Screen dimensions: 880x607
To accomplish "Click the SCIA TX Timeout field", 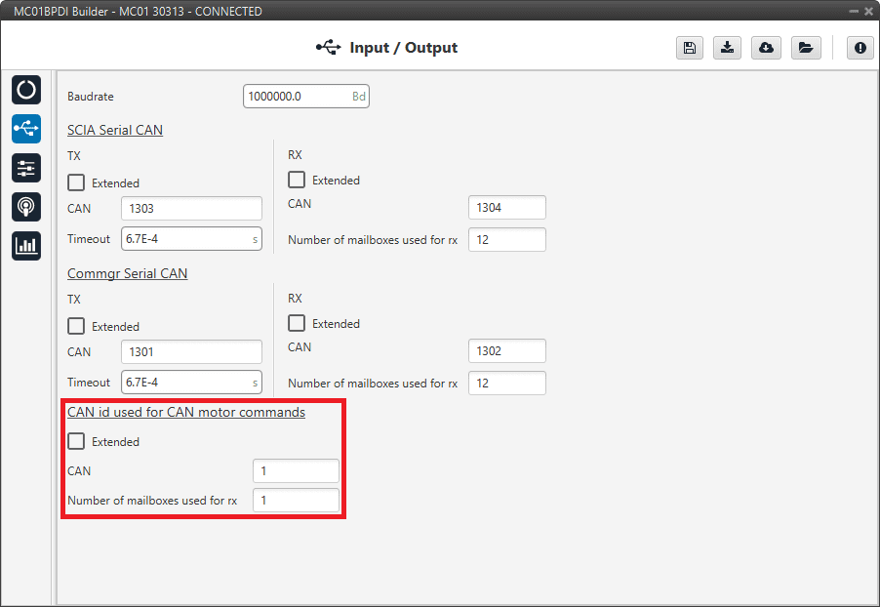I will pyautogui.click(x=191, y=239).
